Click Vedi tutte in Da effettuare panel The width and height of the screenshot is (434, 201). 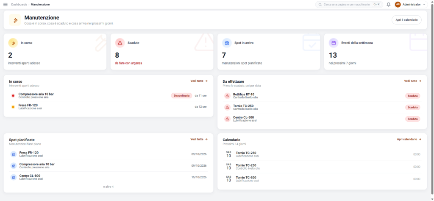(413, 81)
